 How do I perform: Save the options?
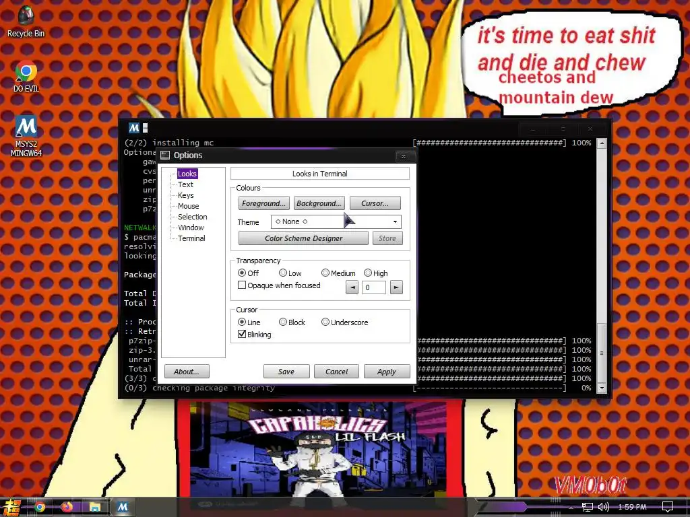click(286, 372)
